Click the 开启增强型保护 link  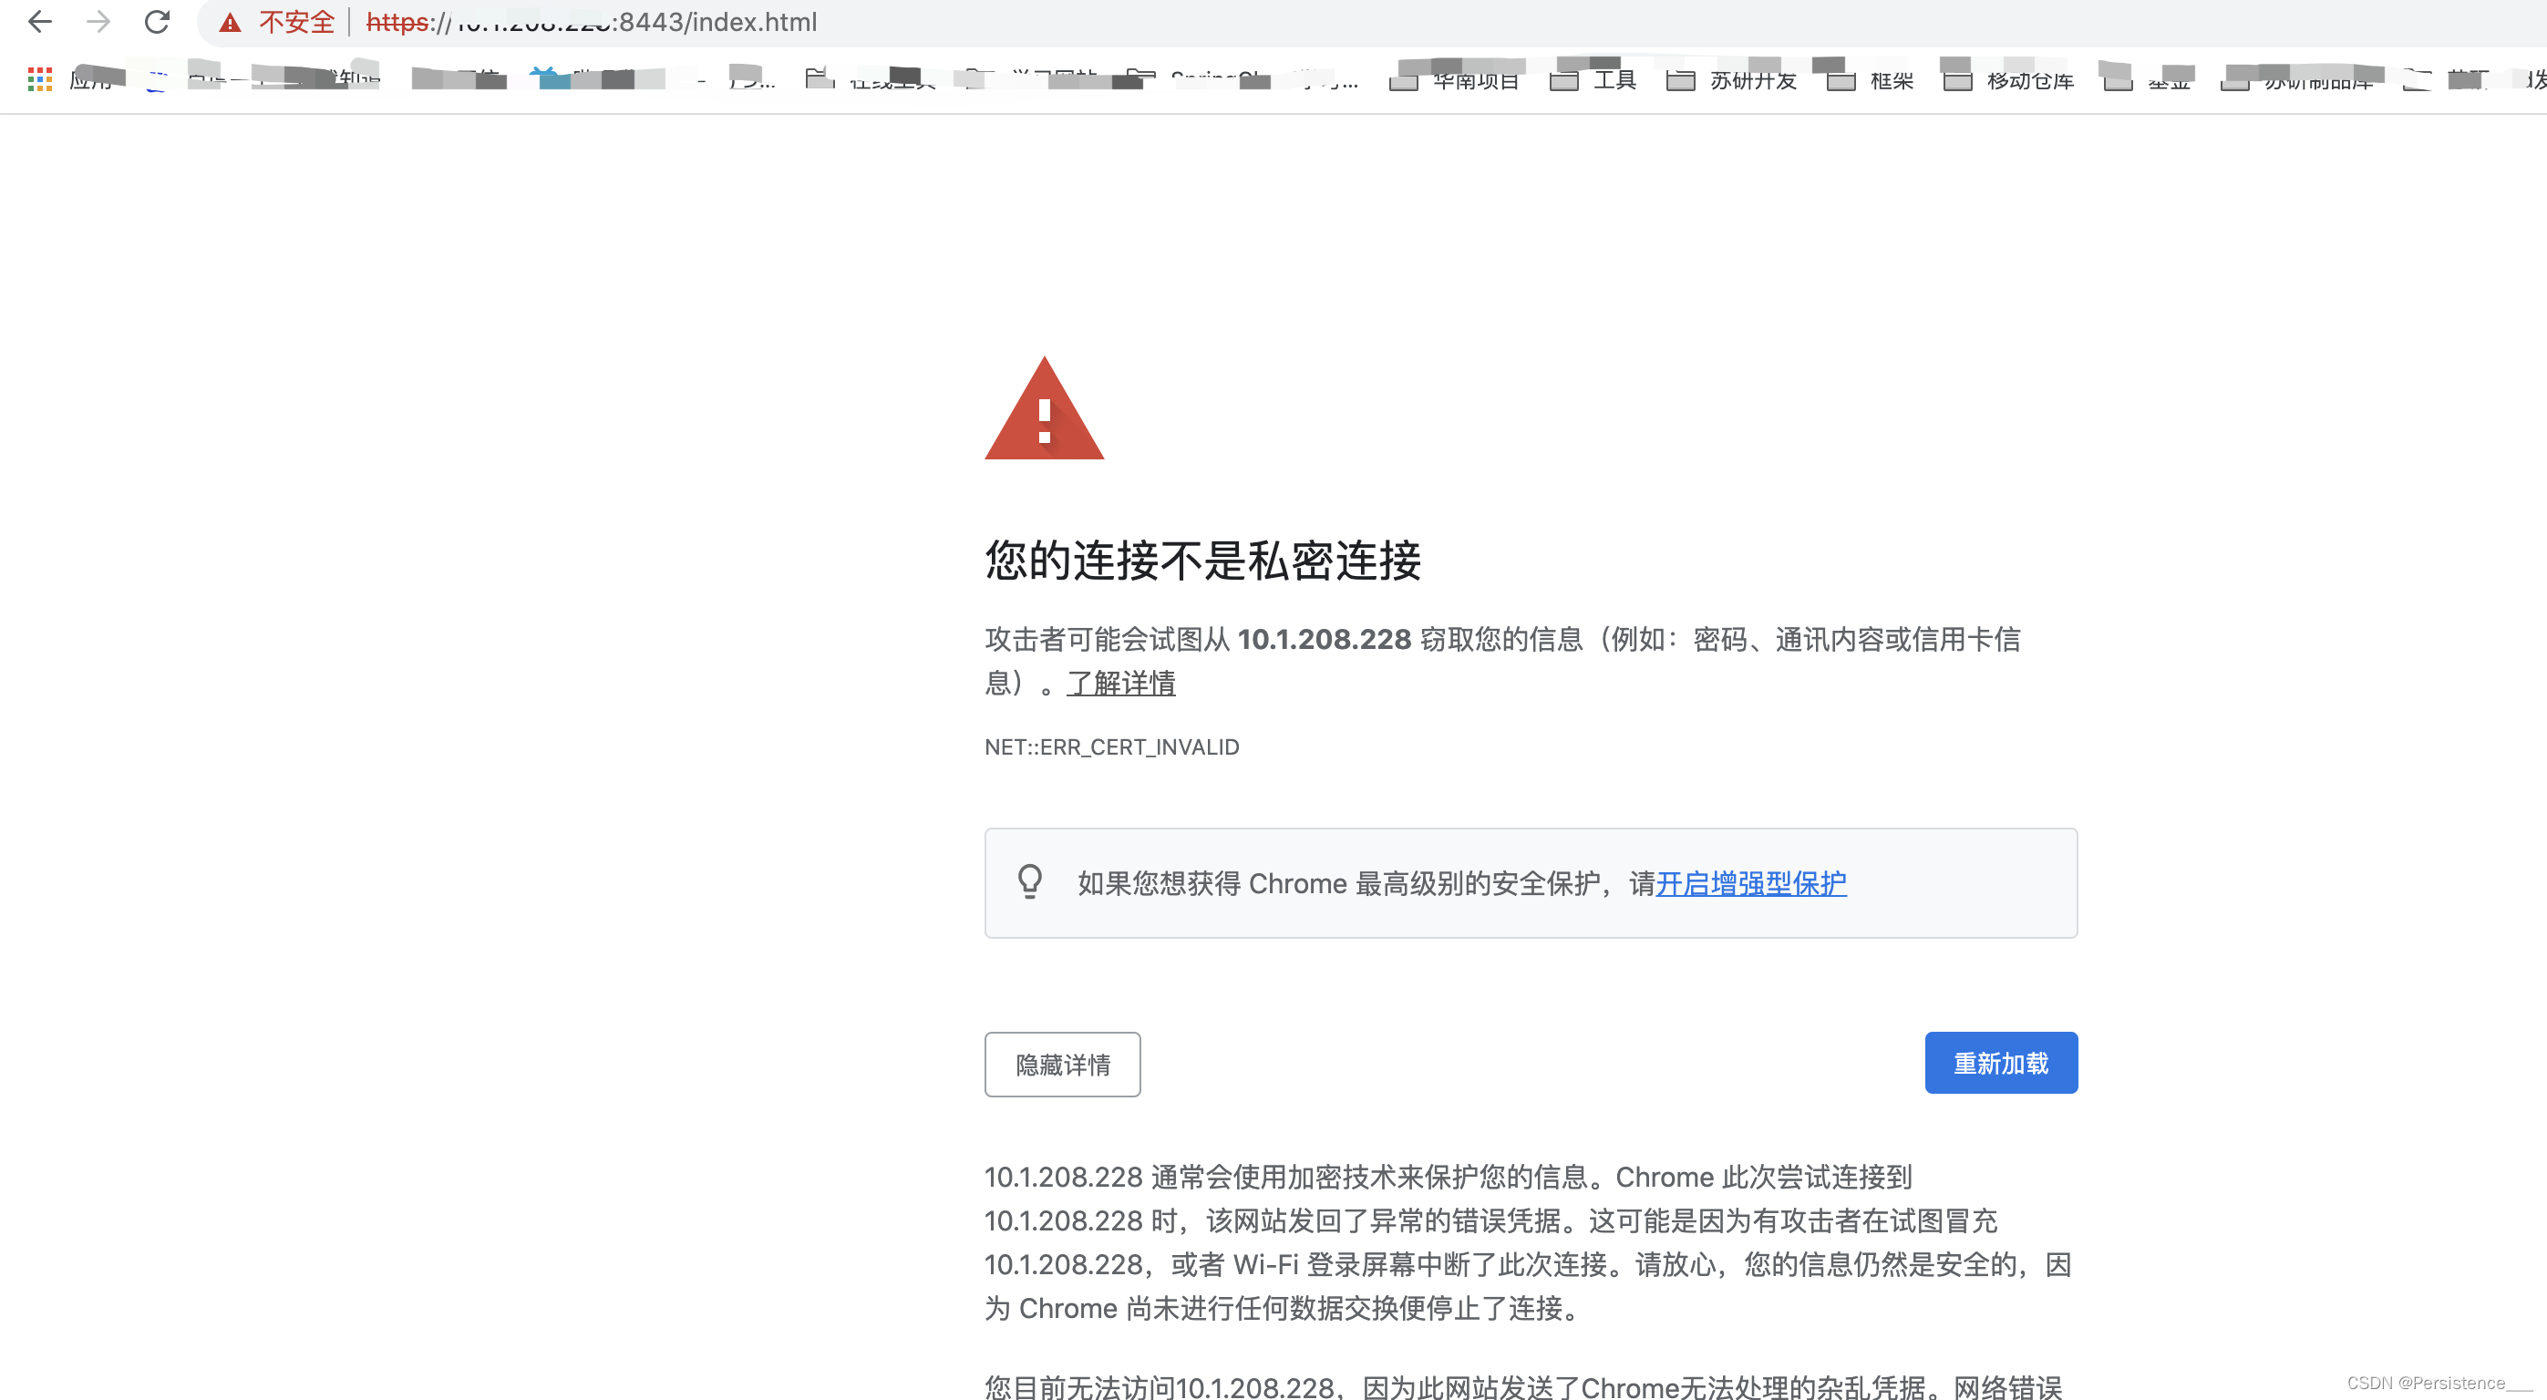1751,883
